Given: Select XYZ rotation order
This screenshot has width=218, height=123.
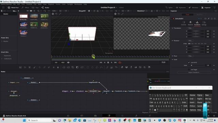Looking at the screenshot, I should click(x=189, y=44).
